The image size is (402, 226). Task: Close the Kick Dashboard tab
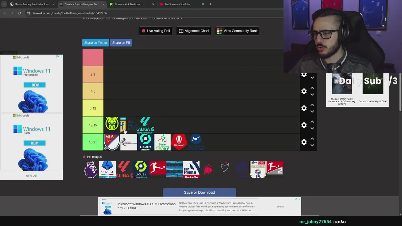153,4
